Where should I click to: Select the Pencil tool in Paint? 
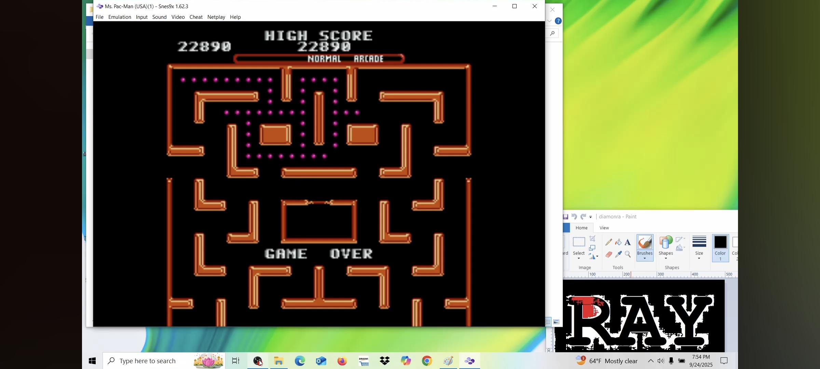609,242
